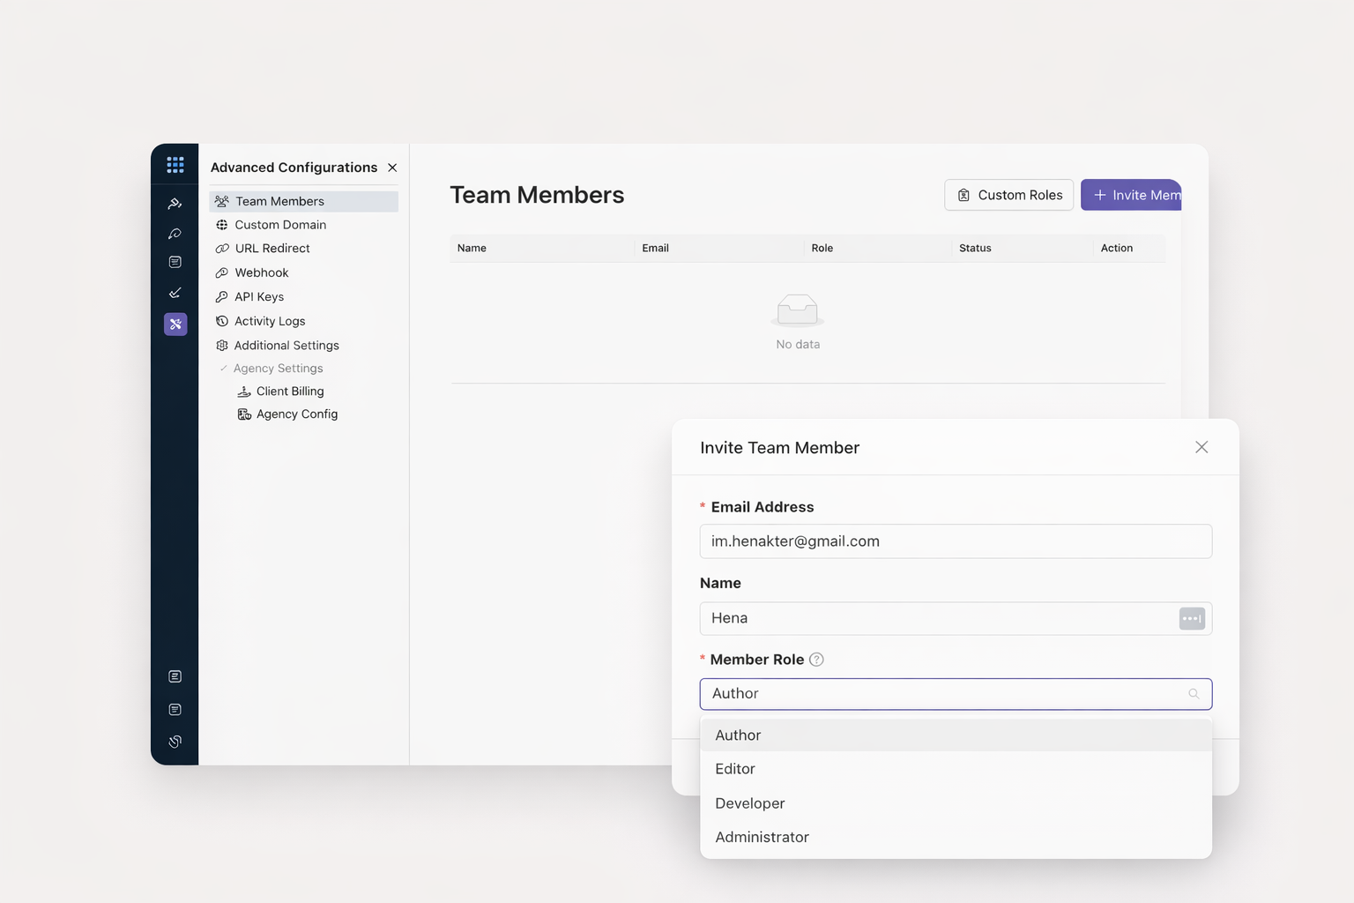Click the apps grid icon in sidebar
The height and width of the screenshot is (903, 1354).
pyautogui.click(x=175, y=165)
